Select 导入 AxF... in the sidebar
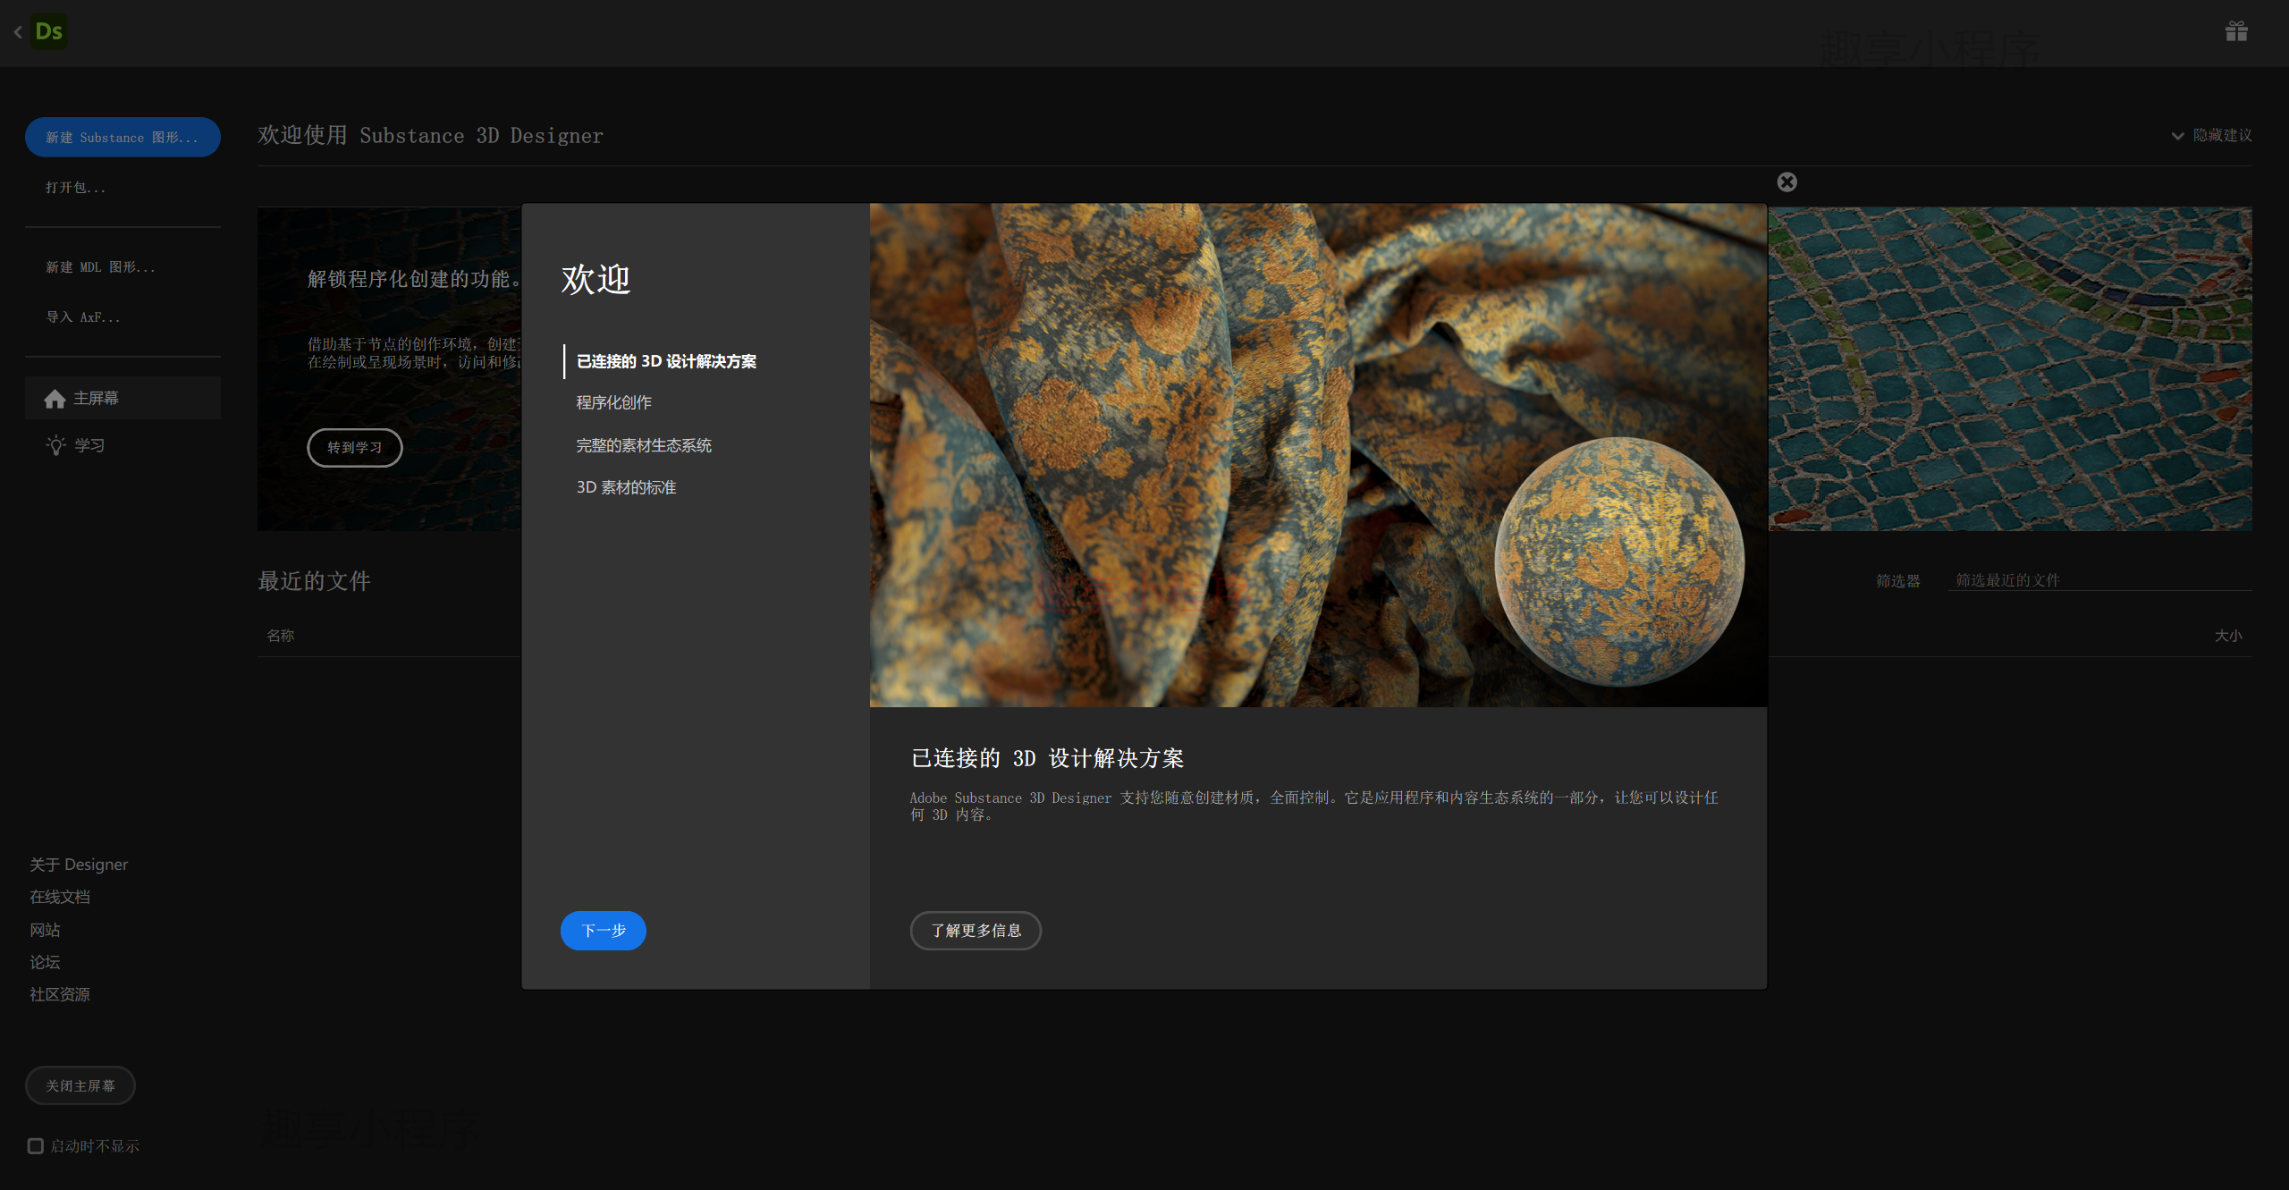 (x=83, y=317)
